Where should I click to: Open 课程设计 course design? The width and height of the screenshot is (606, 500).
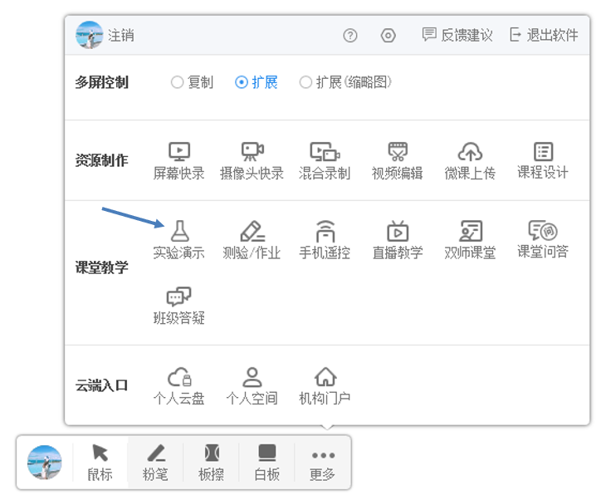tap(543, 152)
